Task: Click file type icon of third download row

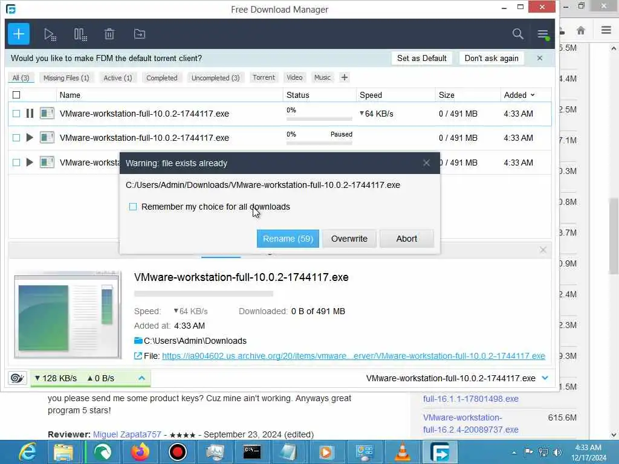Action: [x=47, y=162]
